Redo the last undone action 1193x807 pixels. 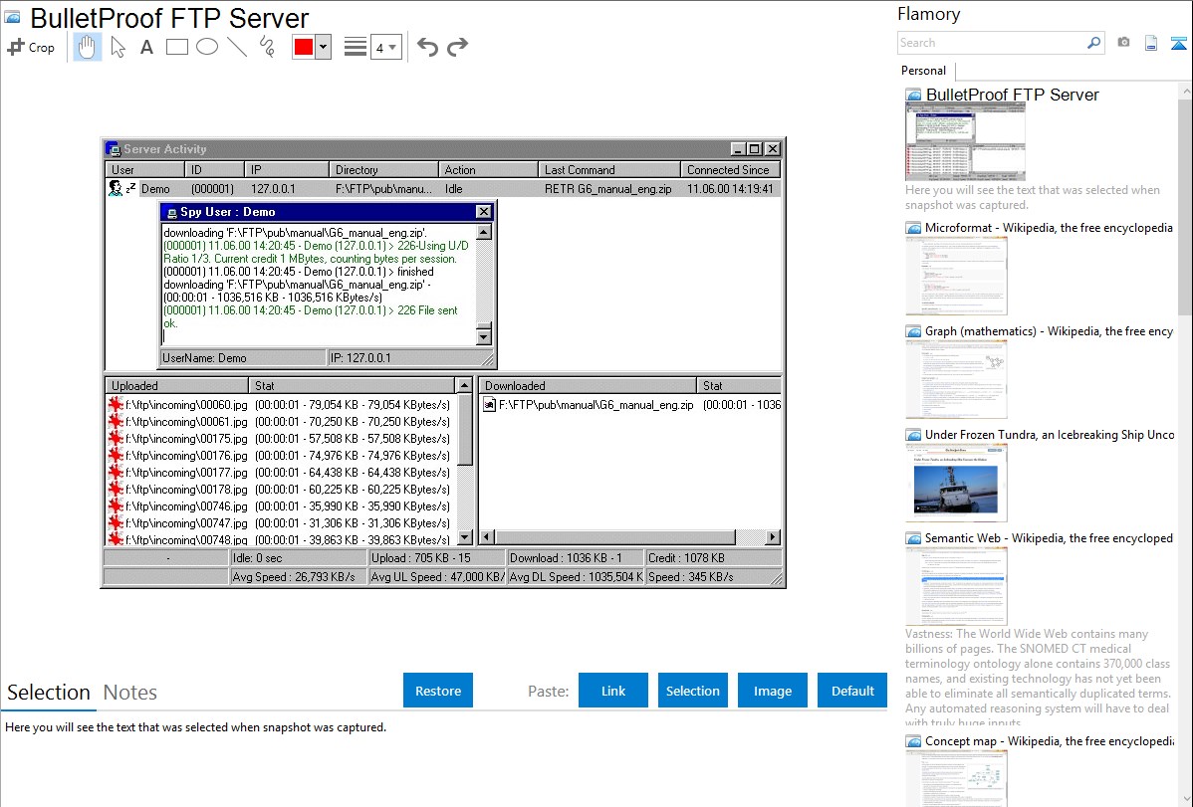click(457, 47)
